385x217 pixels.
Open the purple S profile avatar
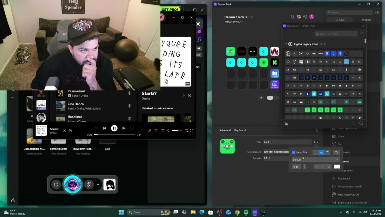click(312, 17)
